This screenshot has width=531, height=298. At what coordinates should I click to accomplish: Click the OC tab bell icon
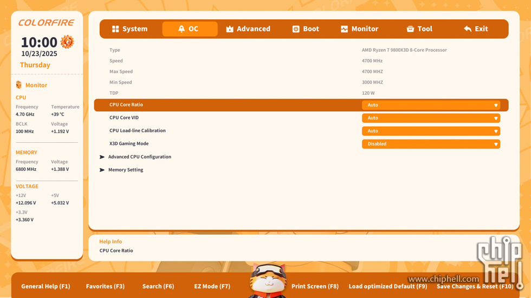(x=182, y=29)
